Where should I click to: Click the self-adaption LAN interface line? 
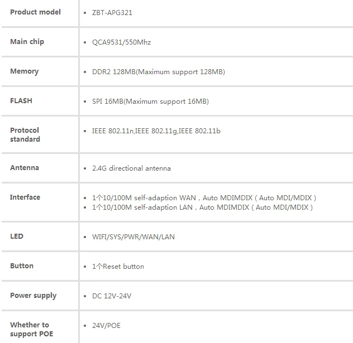202,207
